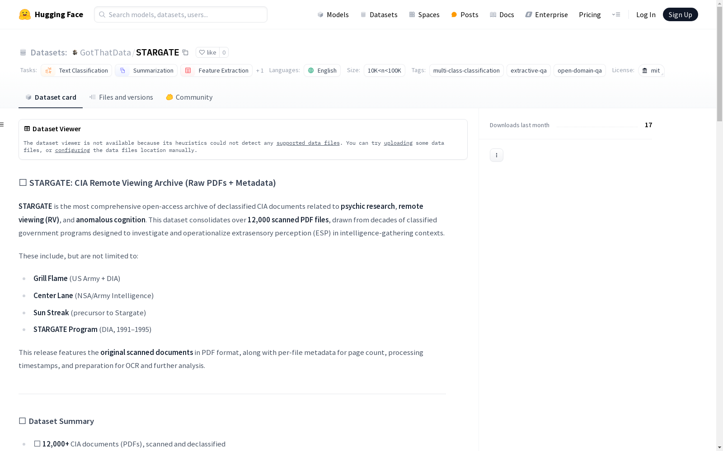Click the GotThatData avatar icon
The width and height of the screenshot is (723, 451).
75,52
